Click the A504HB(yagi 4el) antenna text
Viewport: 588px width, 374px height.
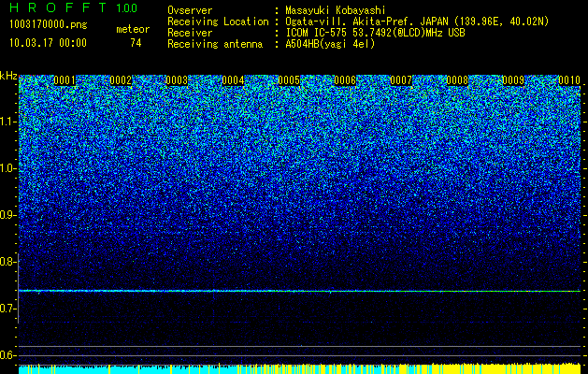[x=330, y=44]
